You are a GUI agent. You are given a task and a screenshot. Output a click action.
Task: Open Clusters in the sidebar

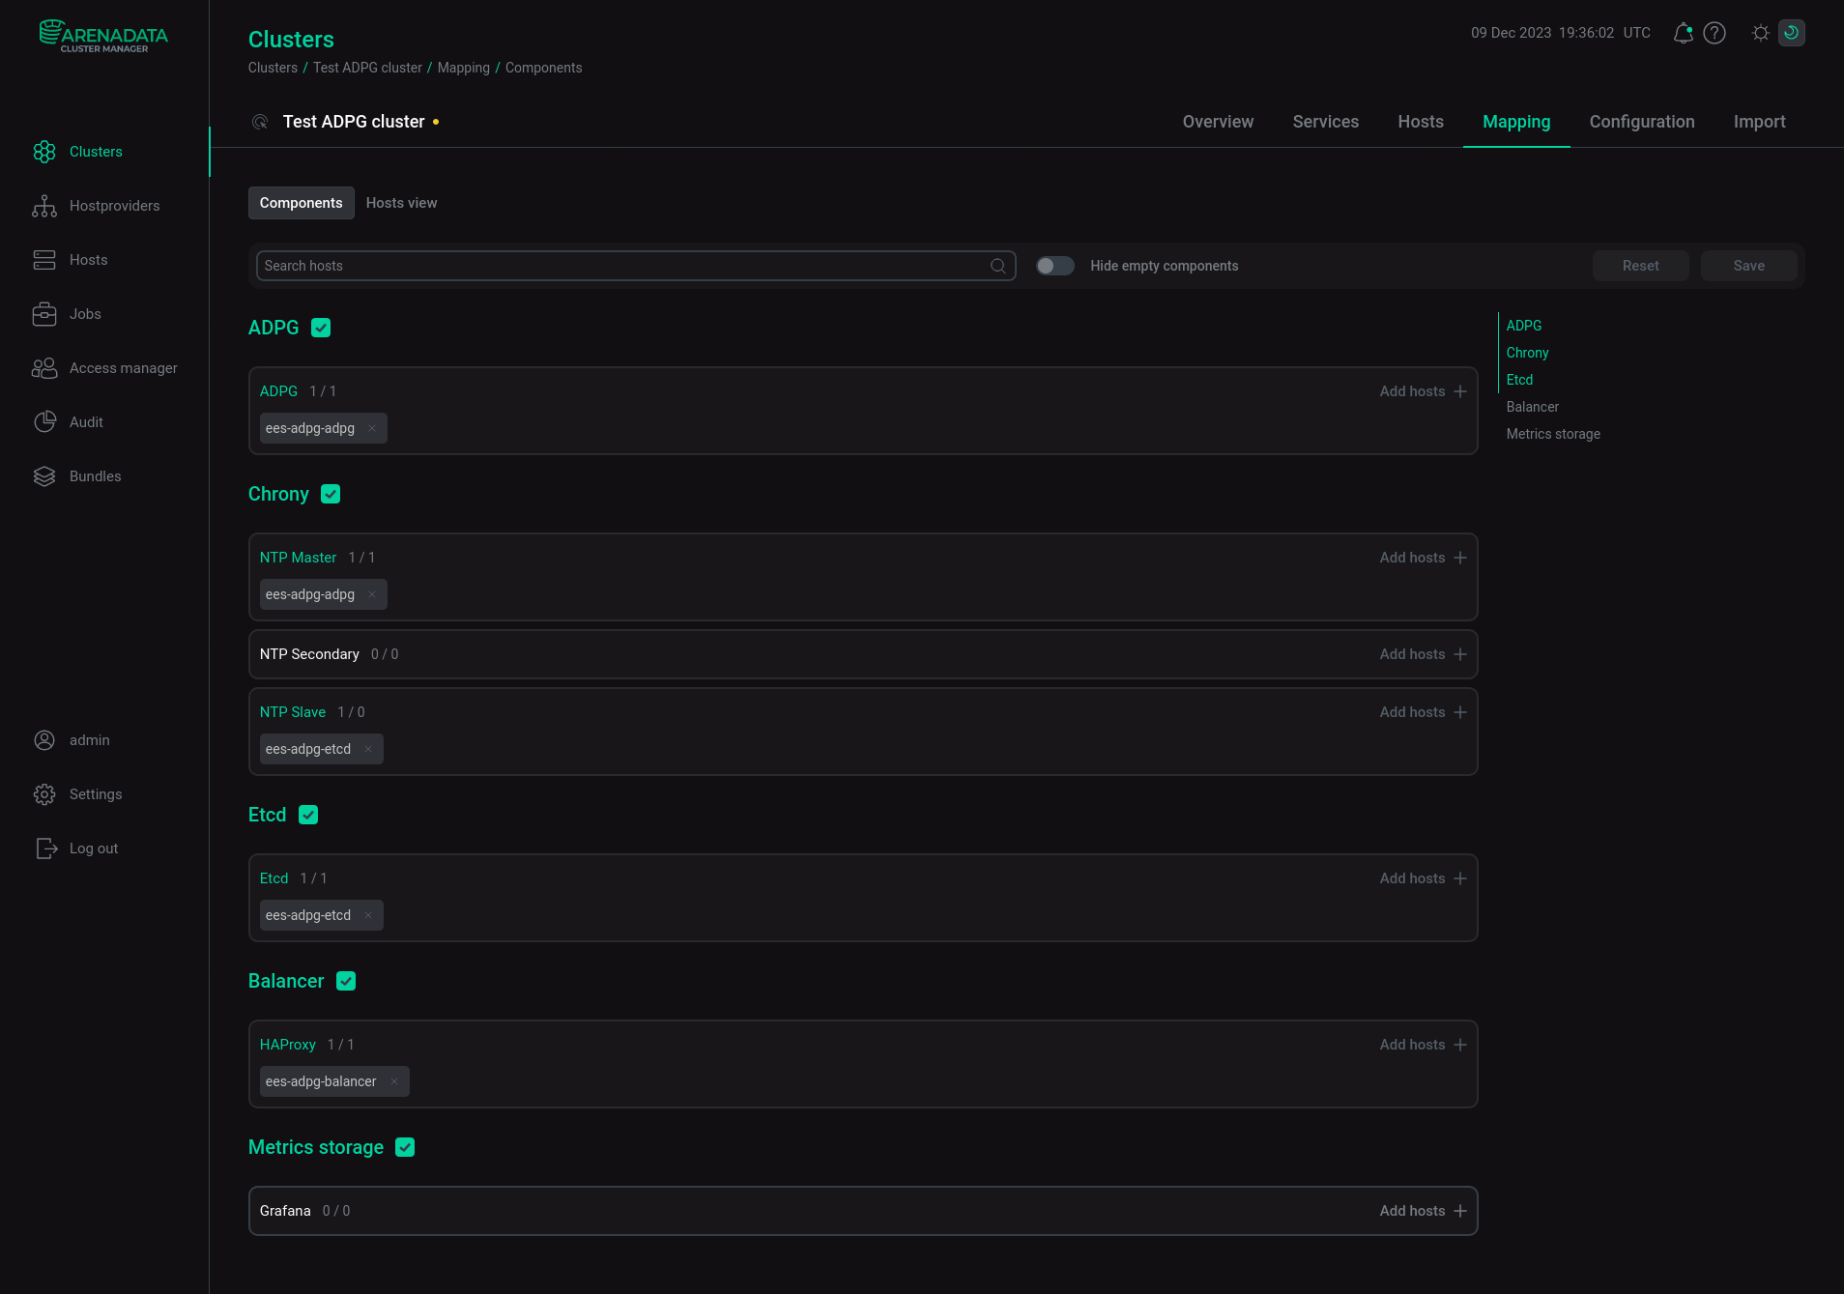pyautogui.click(x=96, y=152)
